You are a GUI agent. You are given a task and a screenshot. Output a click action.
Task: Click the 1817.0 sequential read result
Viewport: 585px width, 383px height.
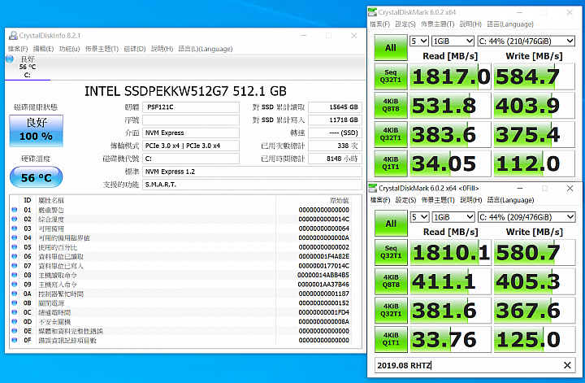[450, 76]
